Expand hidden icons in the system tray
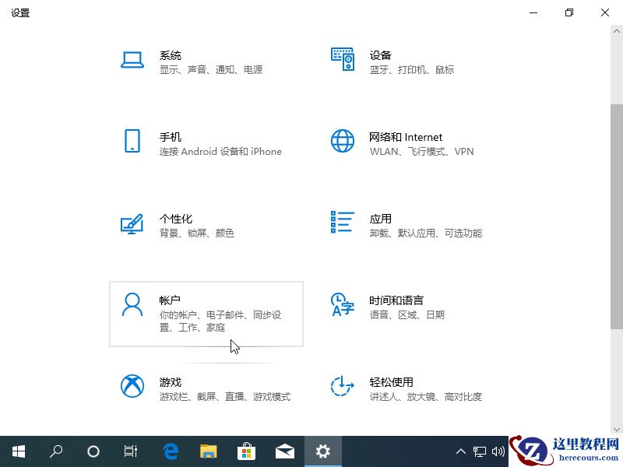This screenshot has width=623, height=467. click(461, 451)
